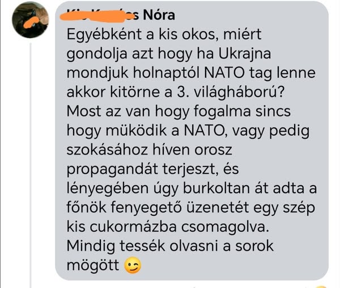The height and width of the screenshot is (288, 340).
Task: Click the word 'mögött' before the emoji
Action: point(93,265)
